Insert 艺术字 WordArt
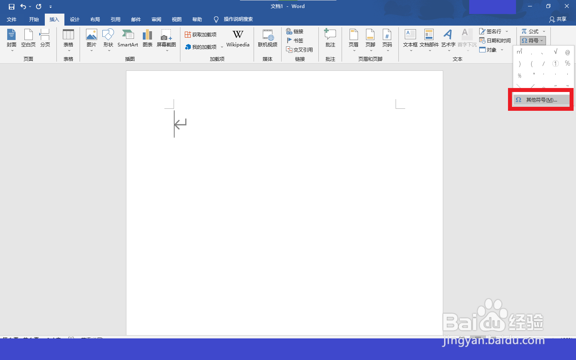 click(448, 40)
